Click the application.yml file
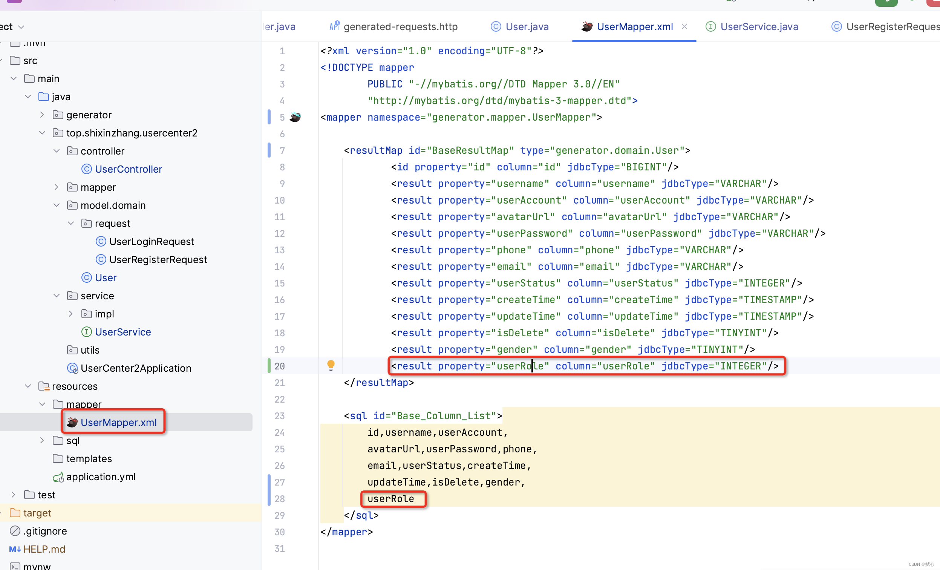Viewport: 940px width, 570px height. [101, 477]
